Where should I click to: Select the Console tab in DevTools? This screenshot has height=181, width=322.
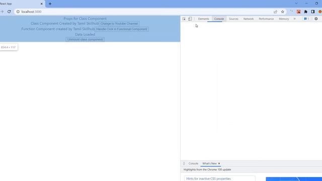(219, 19)
